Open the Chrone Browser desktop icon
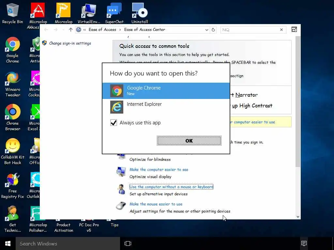 (x=13, y=118)
